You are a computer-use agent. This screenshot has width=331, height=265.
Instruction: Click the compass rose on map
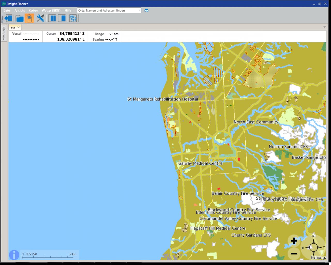pos(313,247)
